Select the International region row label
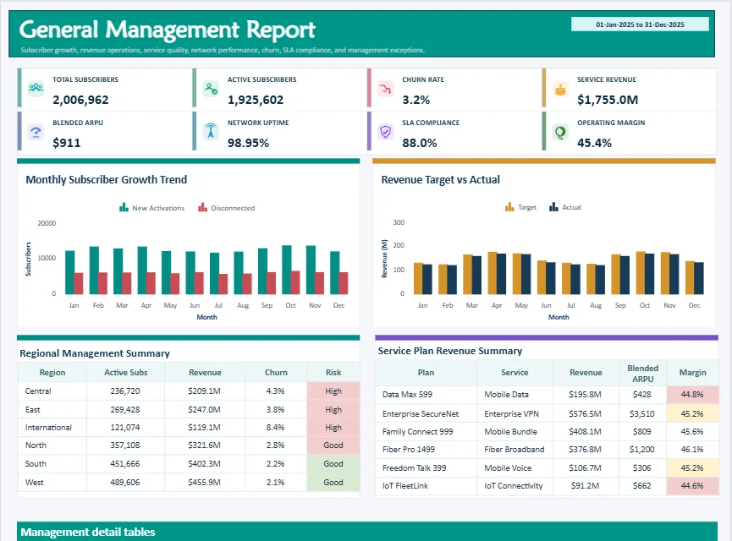732x541 pixels. pos(48,427)
